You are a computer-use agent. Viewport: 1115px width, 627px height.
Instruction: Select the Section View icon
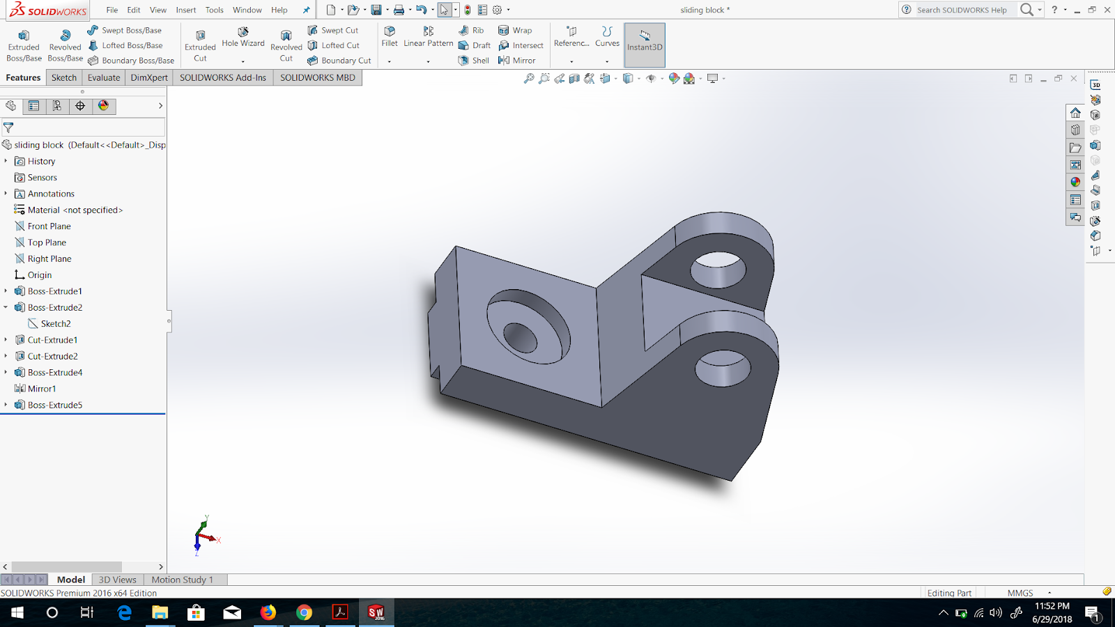pyautogui.click(x=573, y=78)
